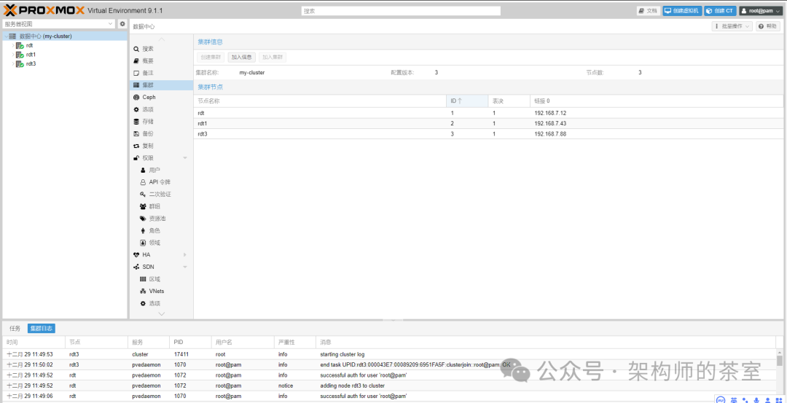Open 领域 realms menu item
Viewport: 787px width, 403px height.
click(x=161, y=243)
